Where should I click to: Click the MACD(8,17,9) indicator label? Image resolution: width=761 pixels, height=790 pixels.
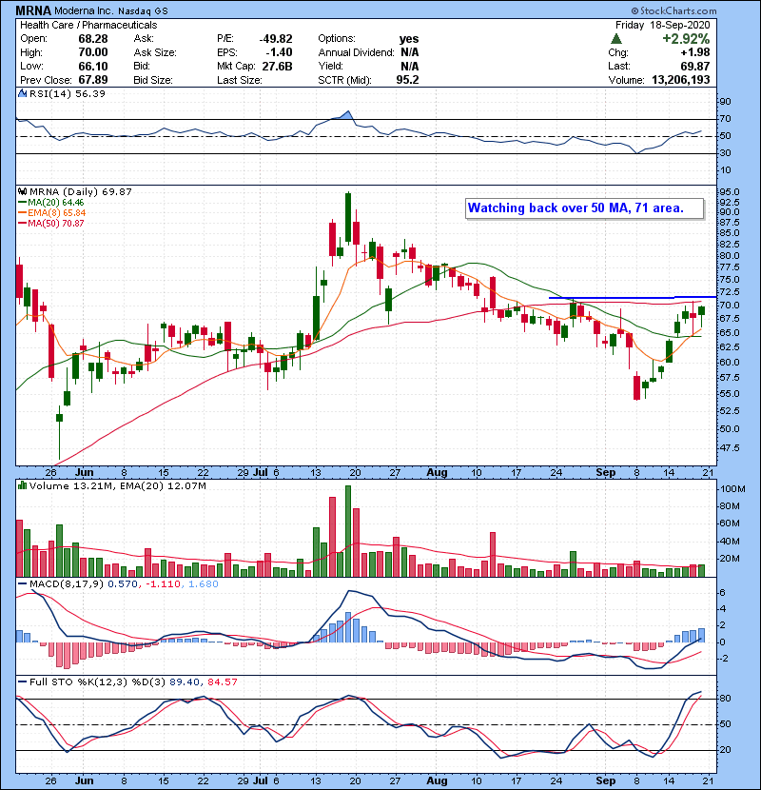pos(67,584)
